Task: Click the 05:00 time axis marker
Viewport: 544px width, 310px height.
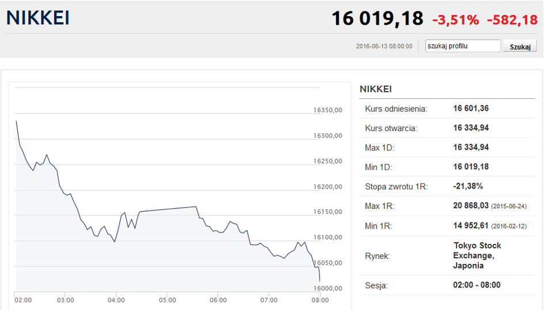Action: (167, 300)
